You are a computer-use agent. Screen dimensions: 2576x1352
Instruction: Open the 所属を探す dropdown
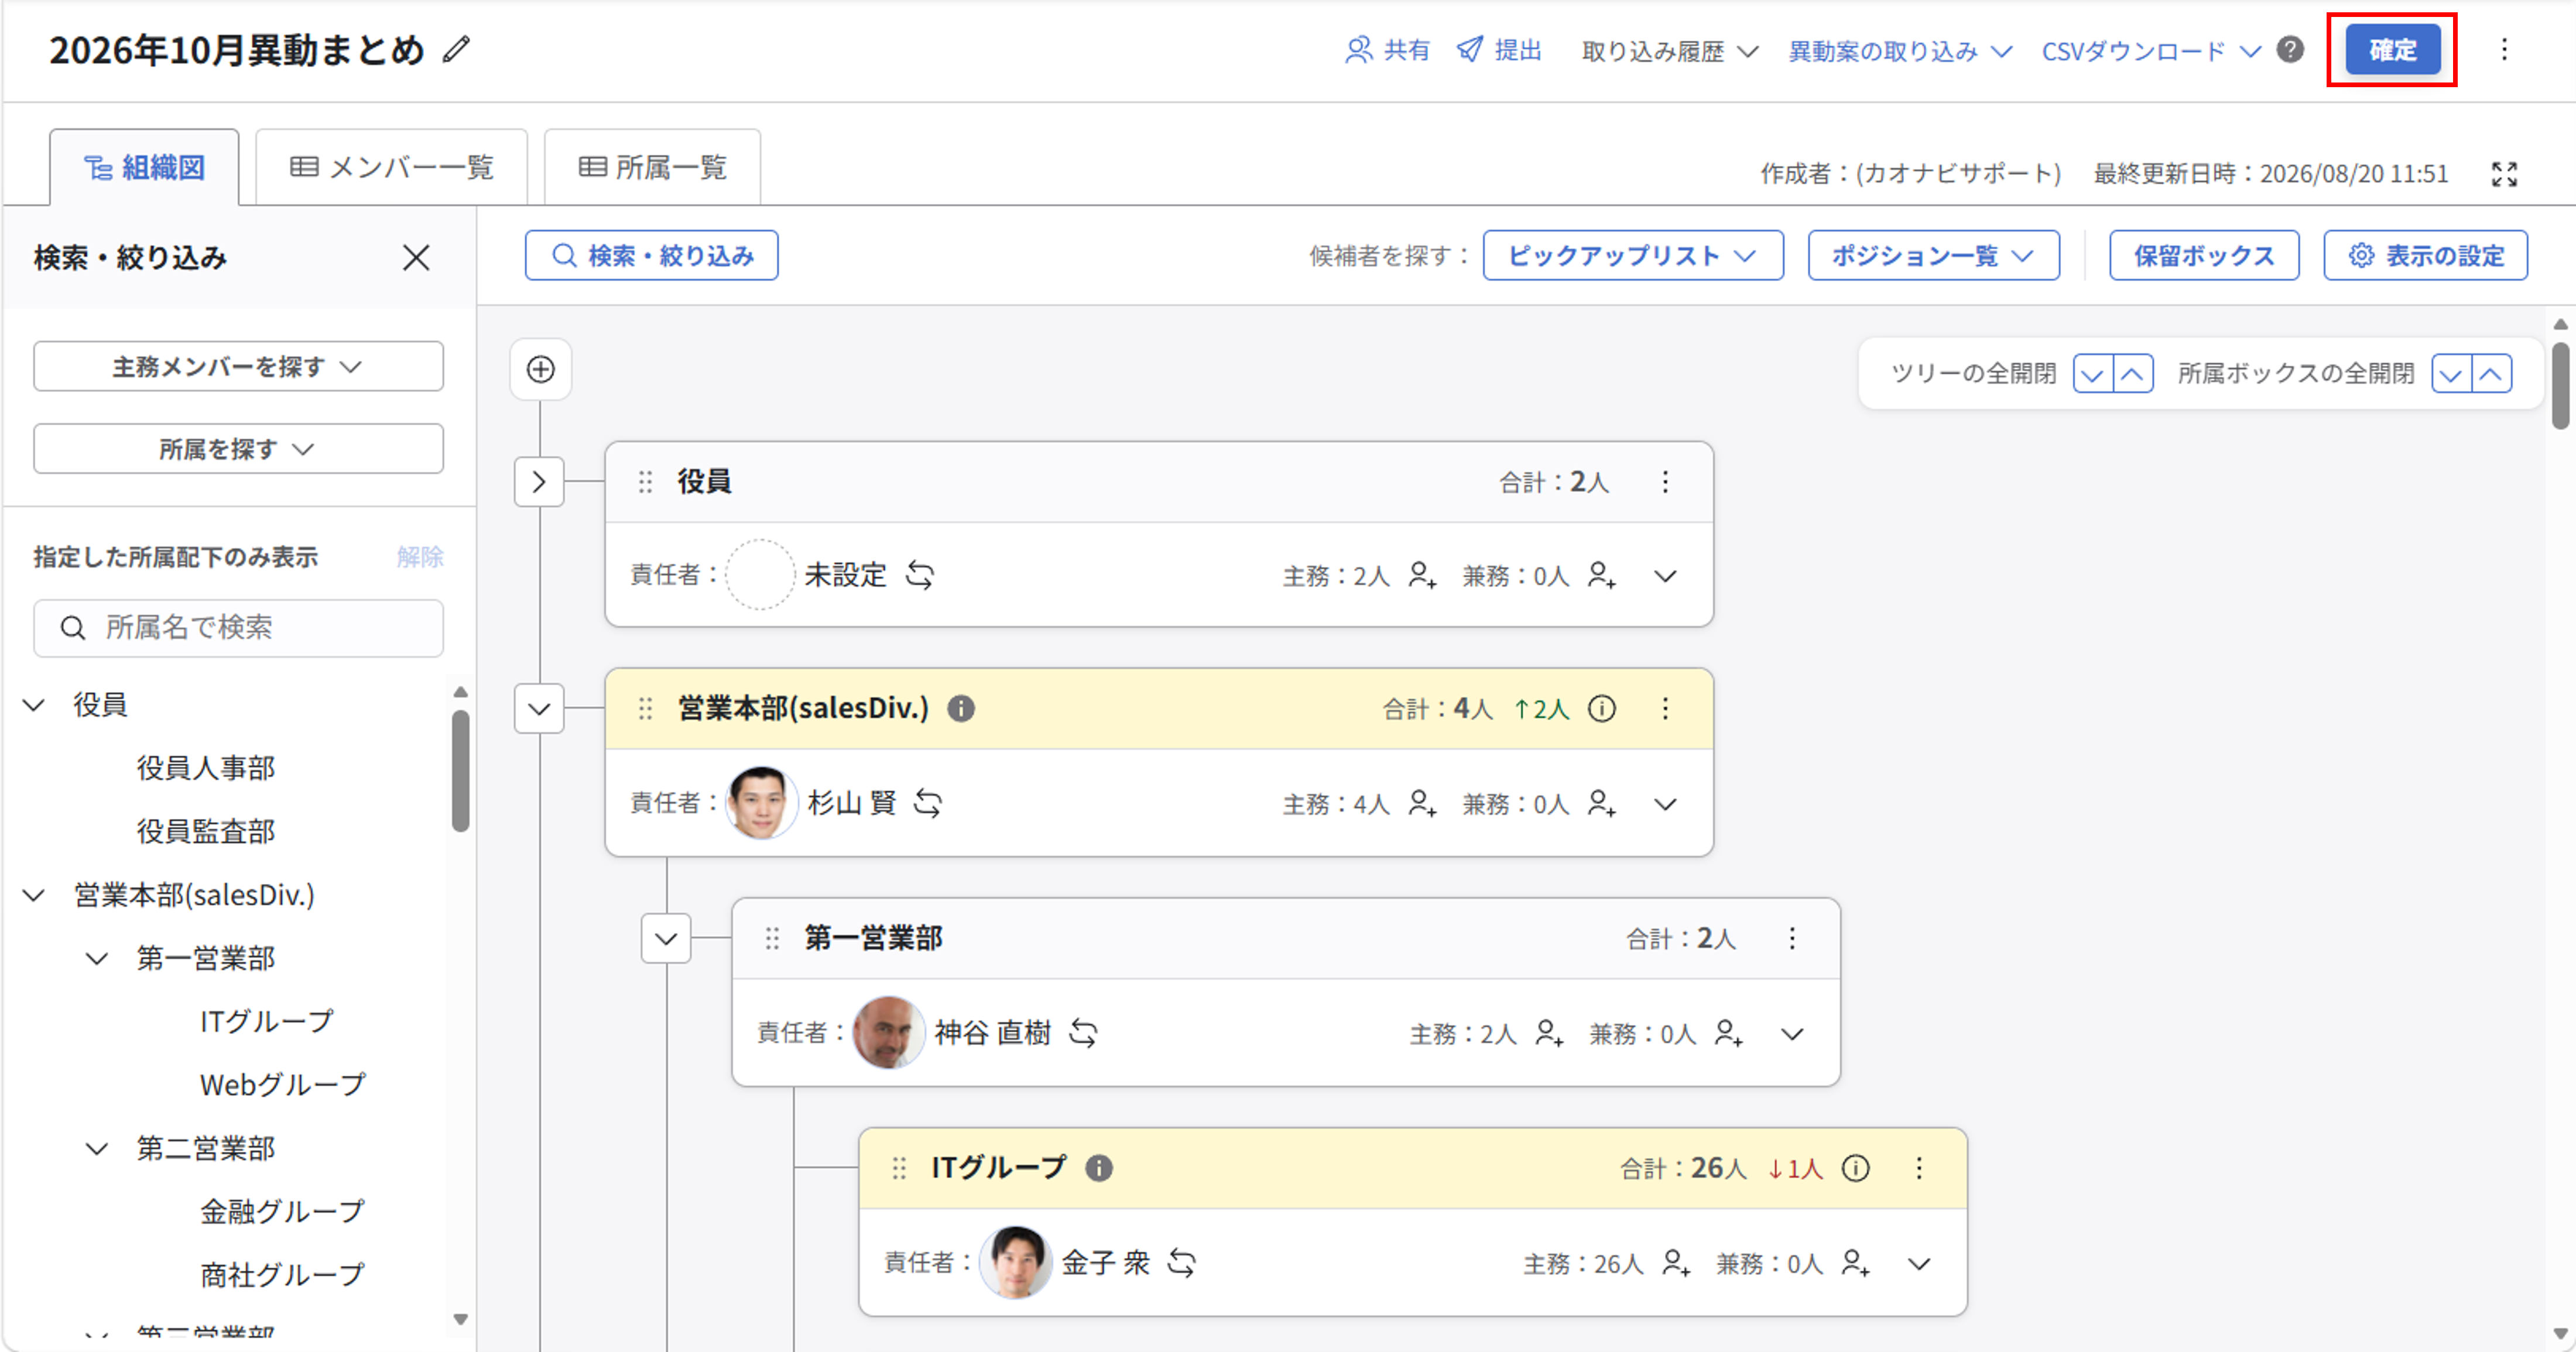238,449
